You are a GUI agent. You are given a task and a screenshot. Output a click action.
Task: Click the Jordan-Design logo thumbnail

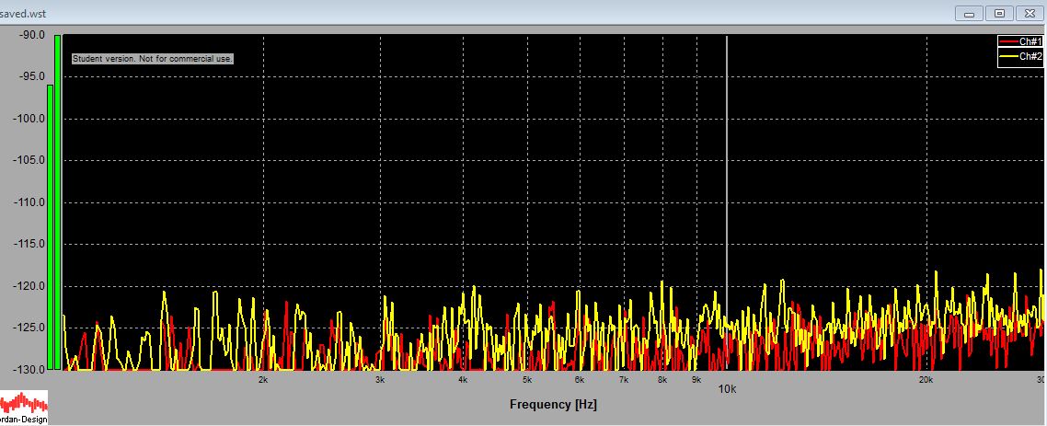pyautogui.click(x=24, y=408)
